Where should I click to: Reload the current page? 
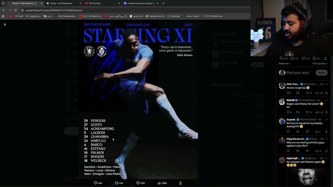tap(15, 10)
